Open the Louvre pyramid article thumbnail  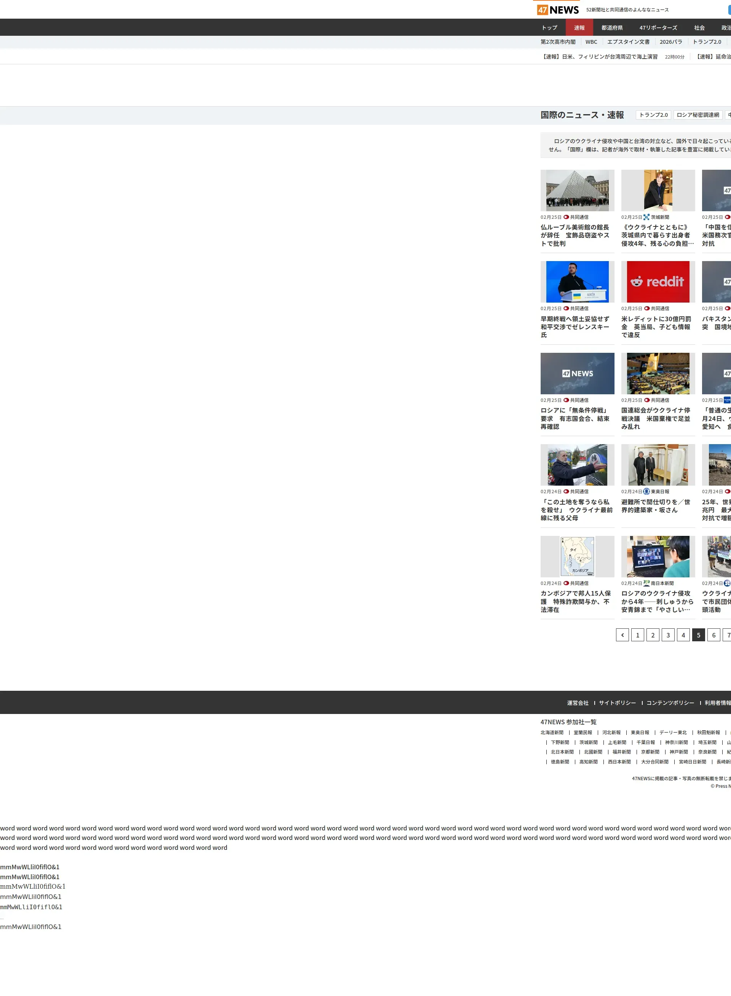(578, 191)
